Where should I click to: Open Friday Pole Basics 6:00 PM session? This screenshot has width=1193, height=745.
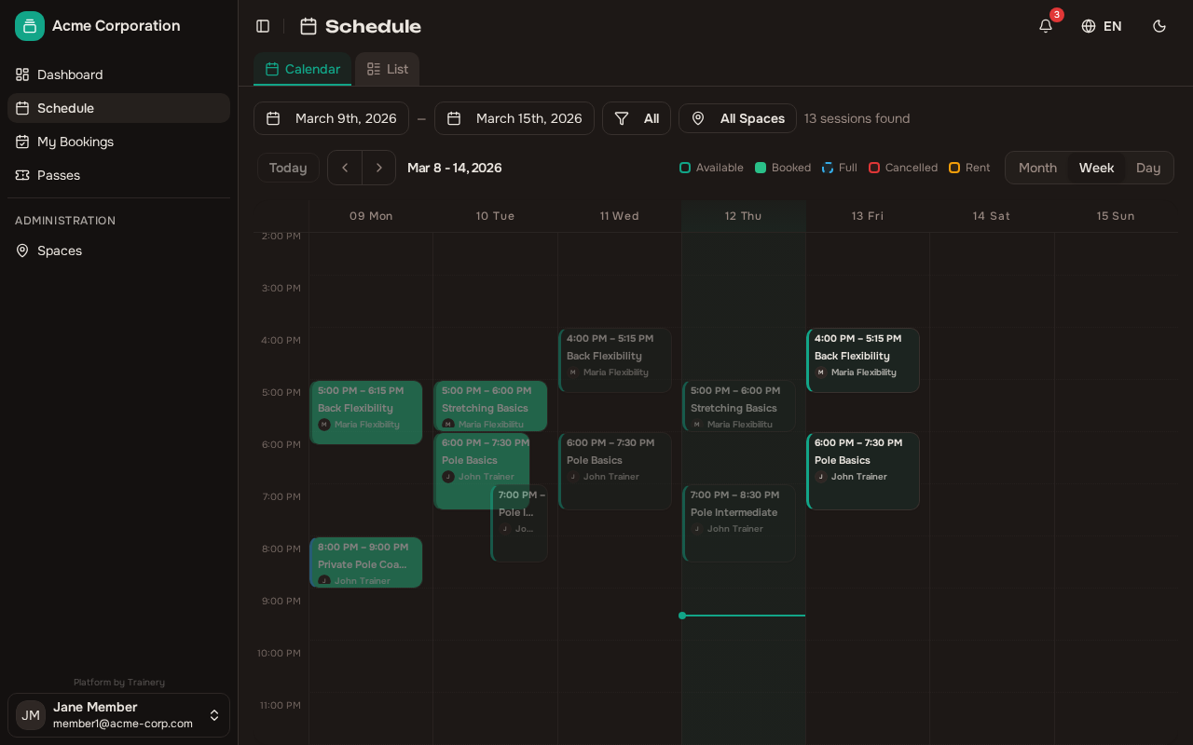tap(863, 471)
